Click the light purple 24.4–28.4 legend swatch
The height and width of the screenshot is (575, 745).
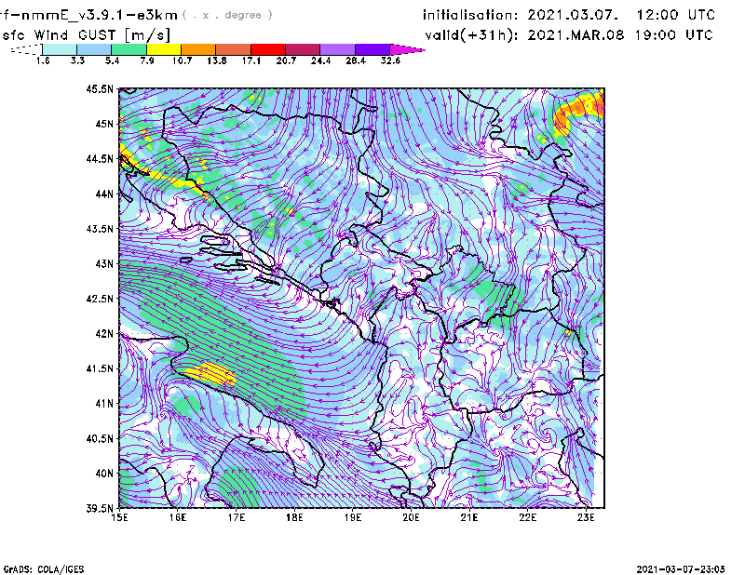(x=338, y=49)
